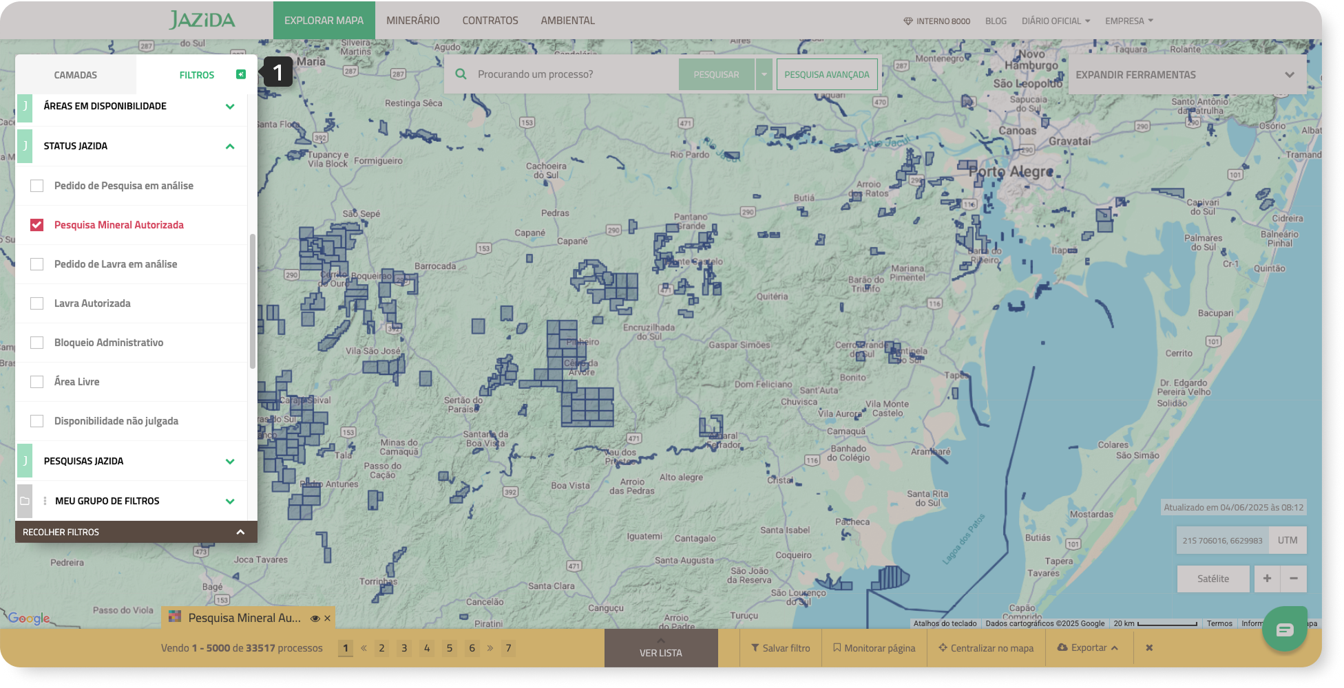Open the Blog link
Image resolution: width=1344 pixels, height=688 pixels.
click(996, 21)
